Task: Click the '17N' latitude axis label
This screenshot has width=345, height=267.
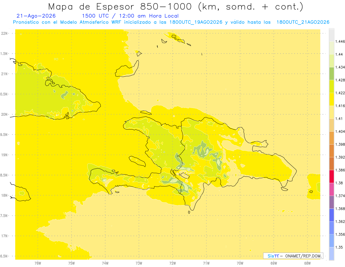Action: 5,236
